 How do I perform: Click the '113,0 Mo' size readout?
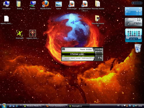(99, 49)
